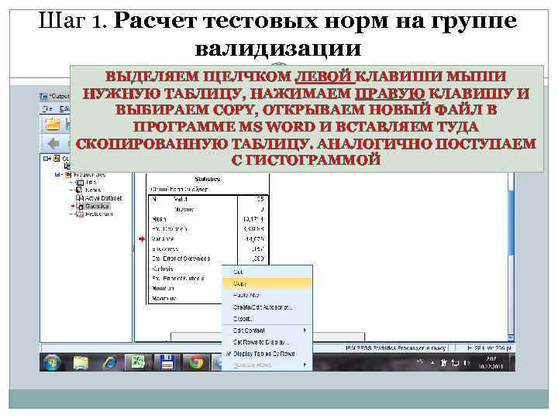Select Statistics in the outline tree
Screen dimensions: 558x418
point(97,206)
